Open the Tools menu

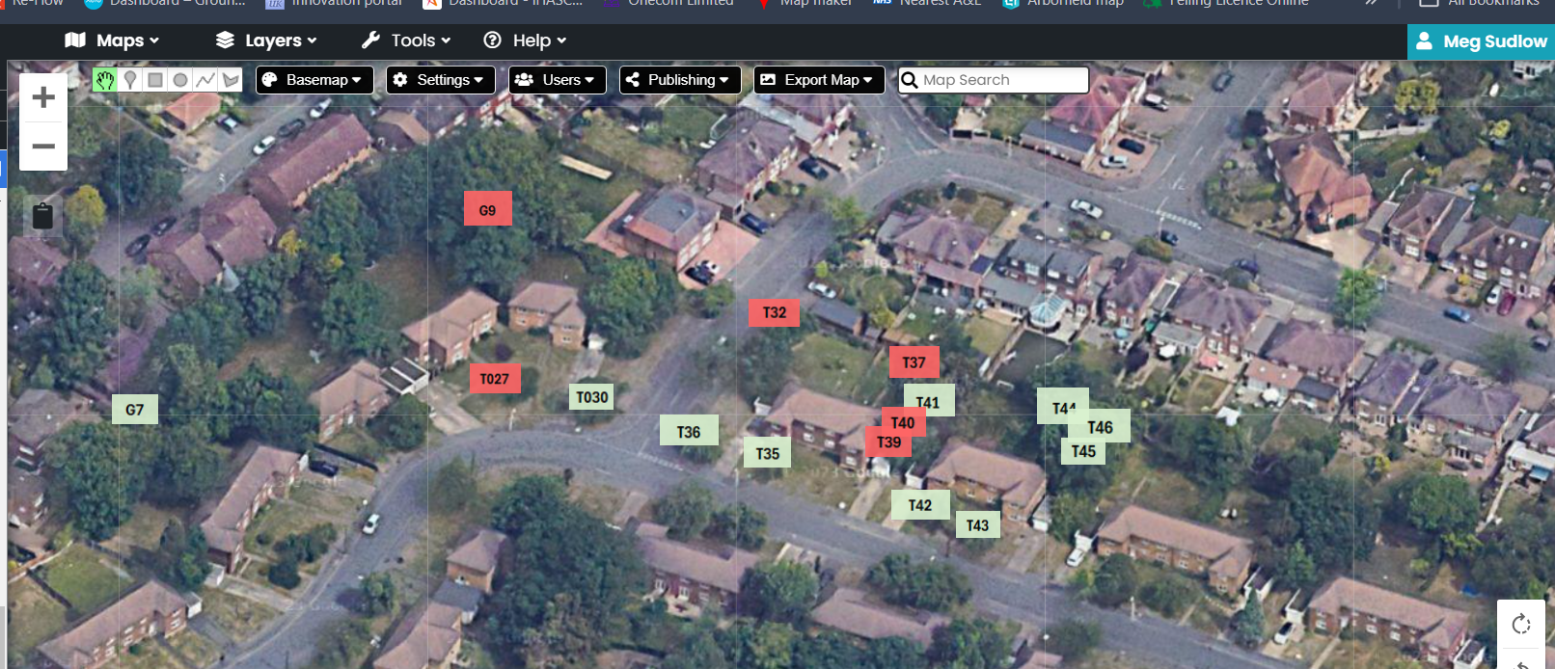[x=406, y=40]
